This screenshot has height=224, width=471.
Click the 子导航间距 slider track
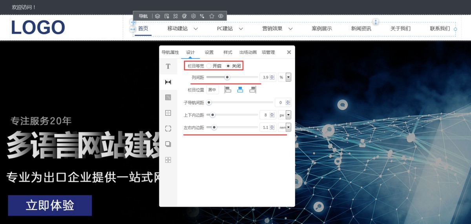click(240, 102)
